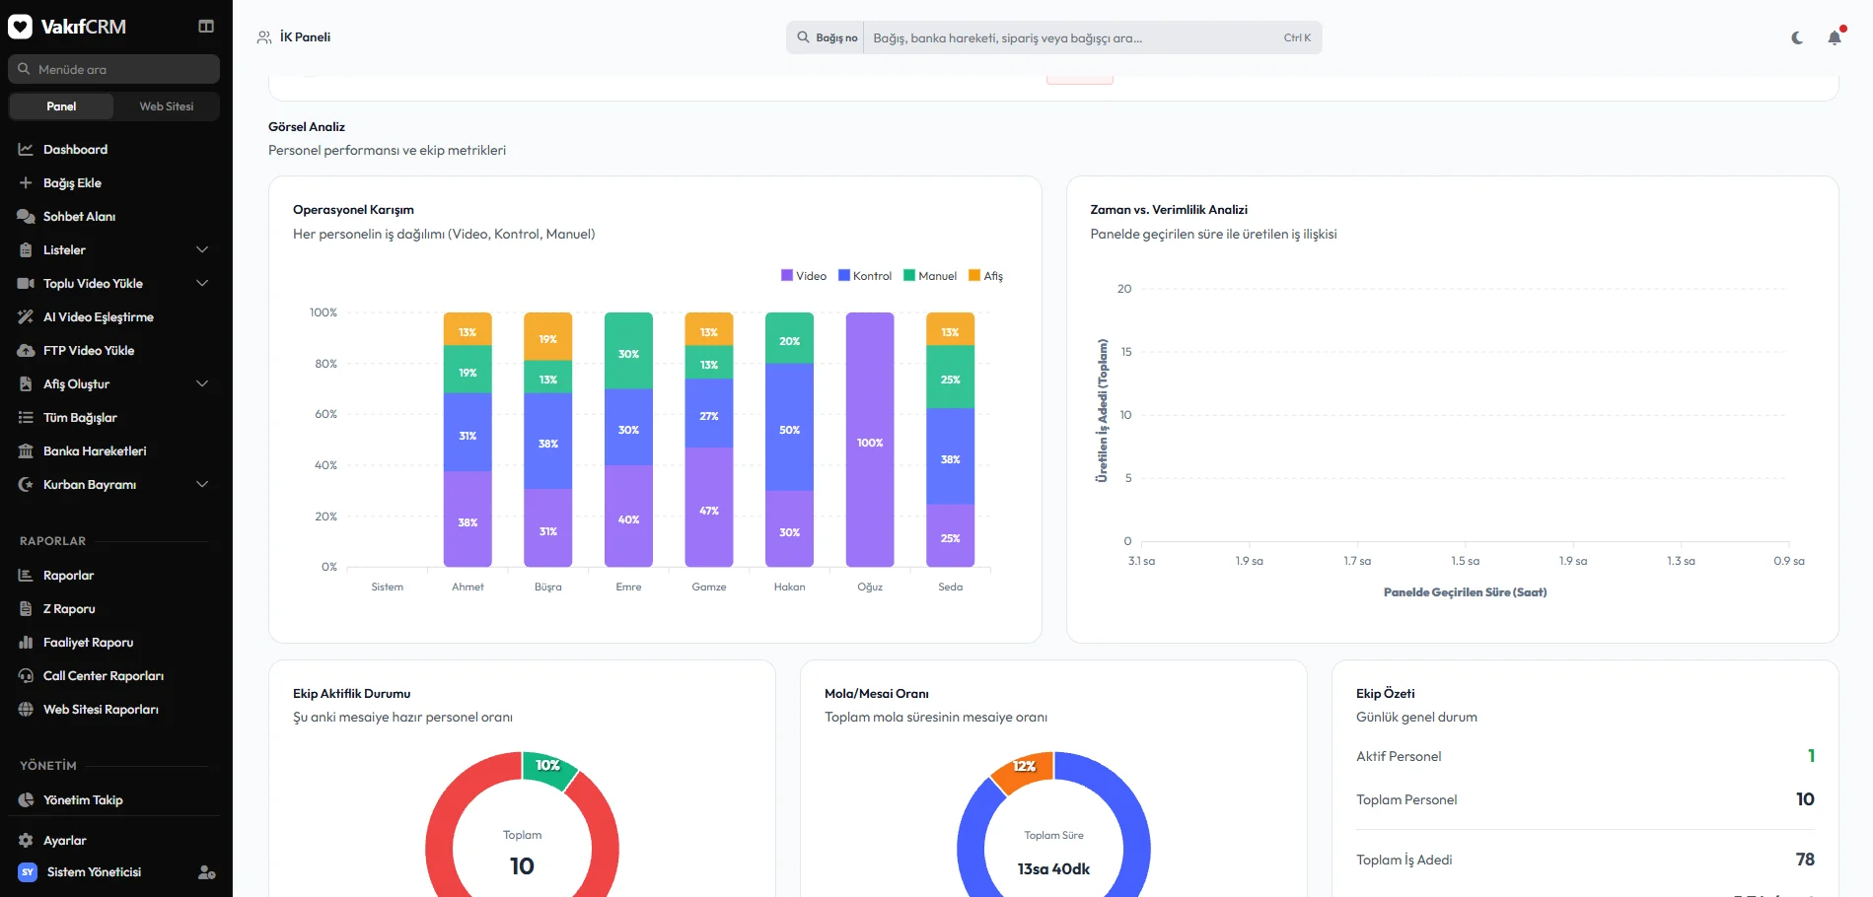Click the plus icon next to Bağış Ekle
1873x897 pixels.
(26, 183)
